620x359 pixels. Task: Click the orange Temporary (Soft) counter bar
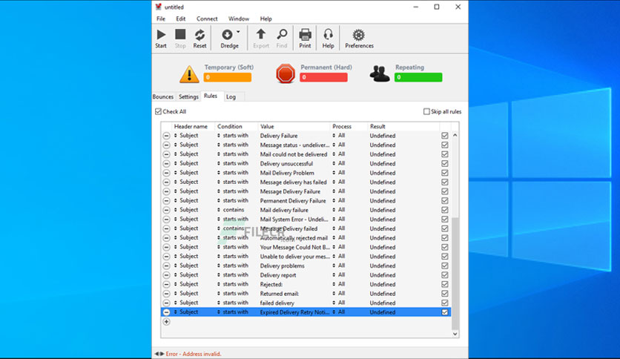tap(228, 77)
